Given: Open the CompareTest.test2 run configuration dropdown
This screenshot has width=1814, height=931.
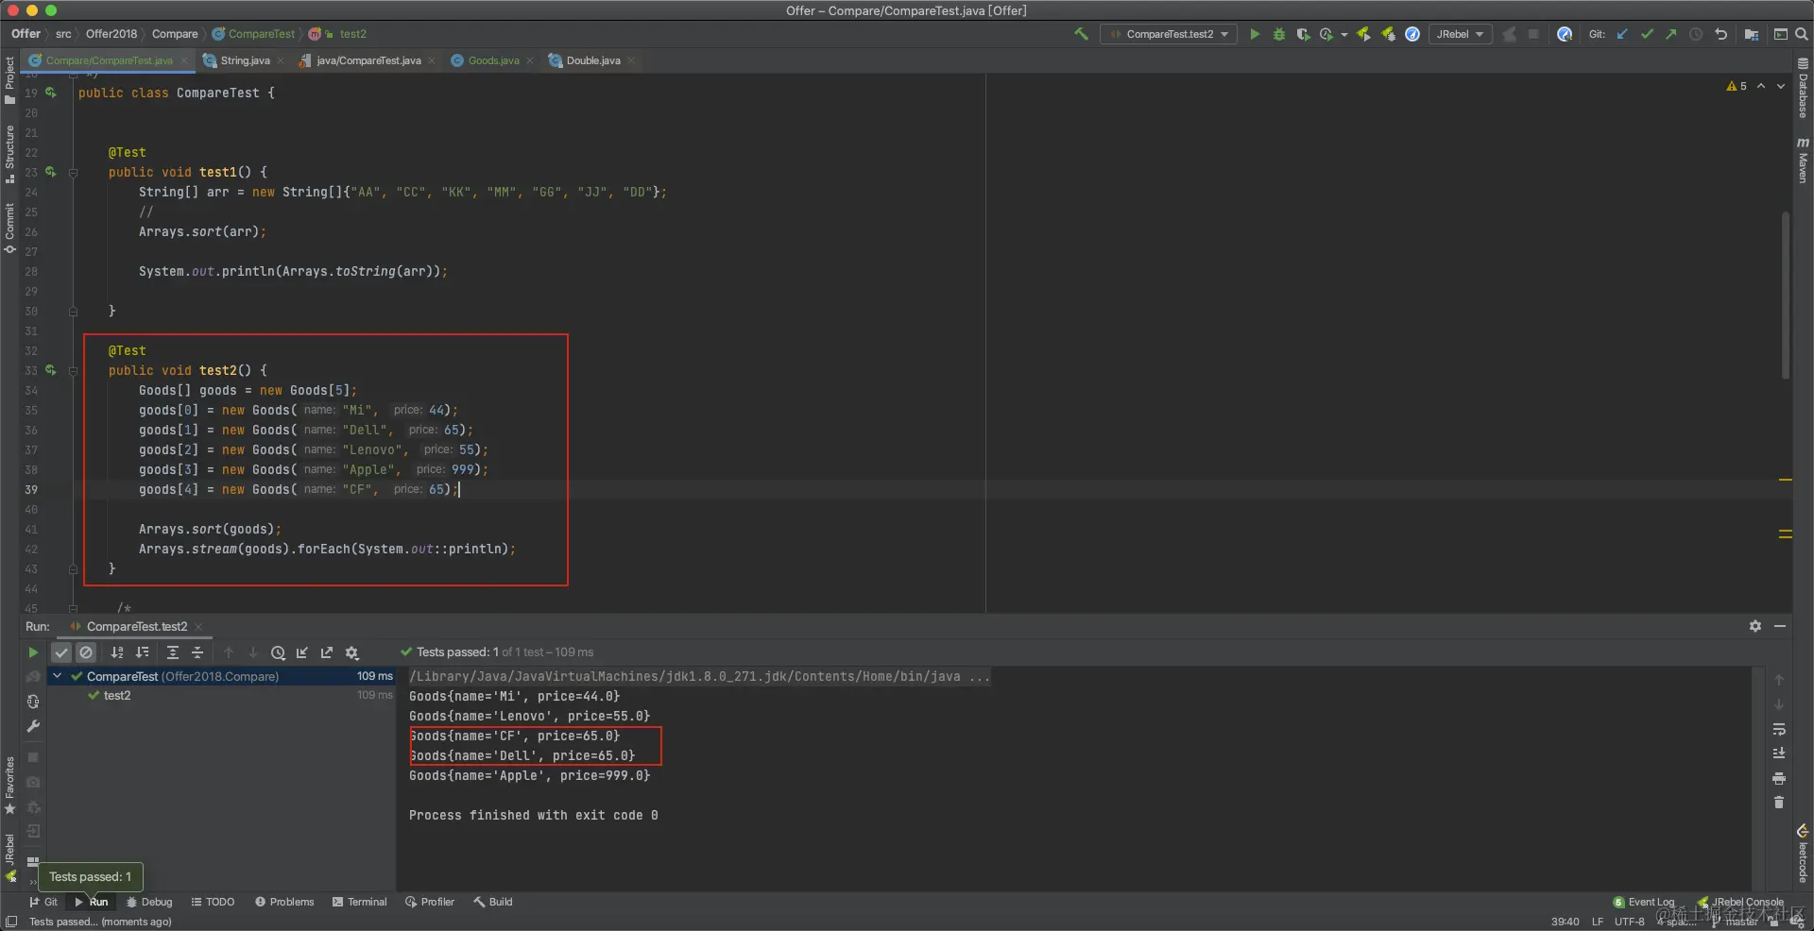Looking at the screenshot, I should click(x=1171, y=34).
